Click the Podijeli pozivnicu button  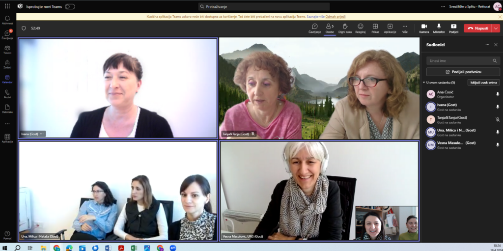[463, 72]
